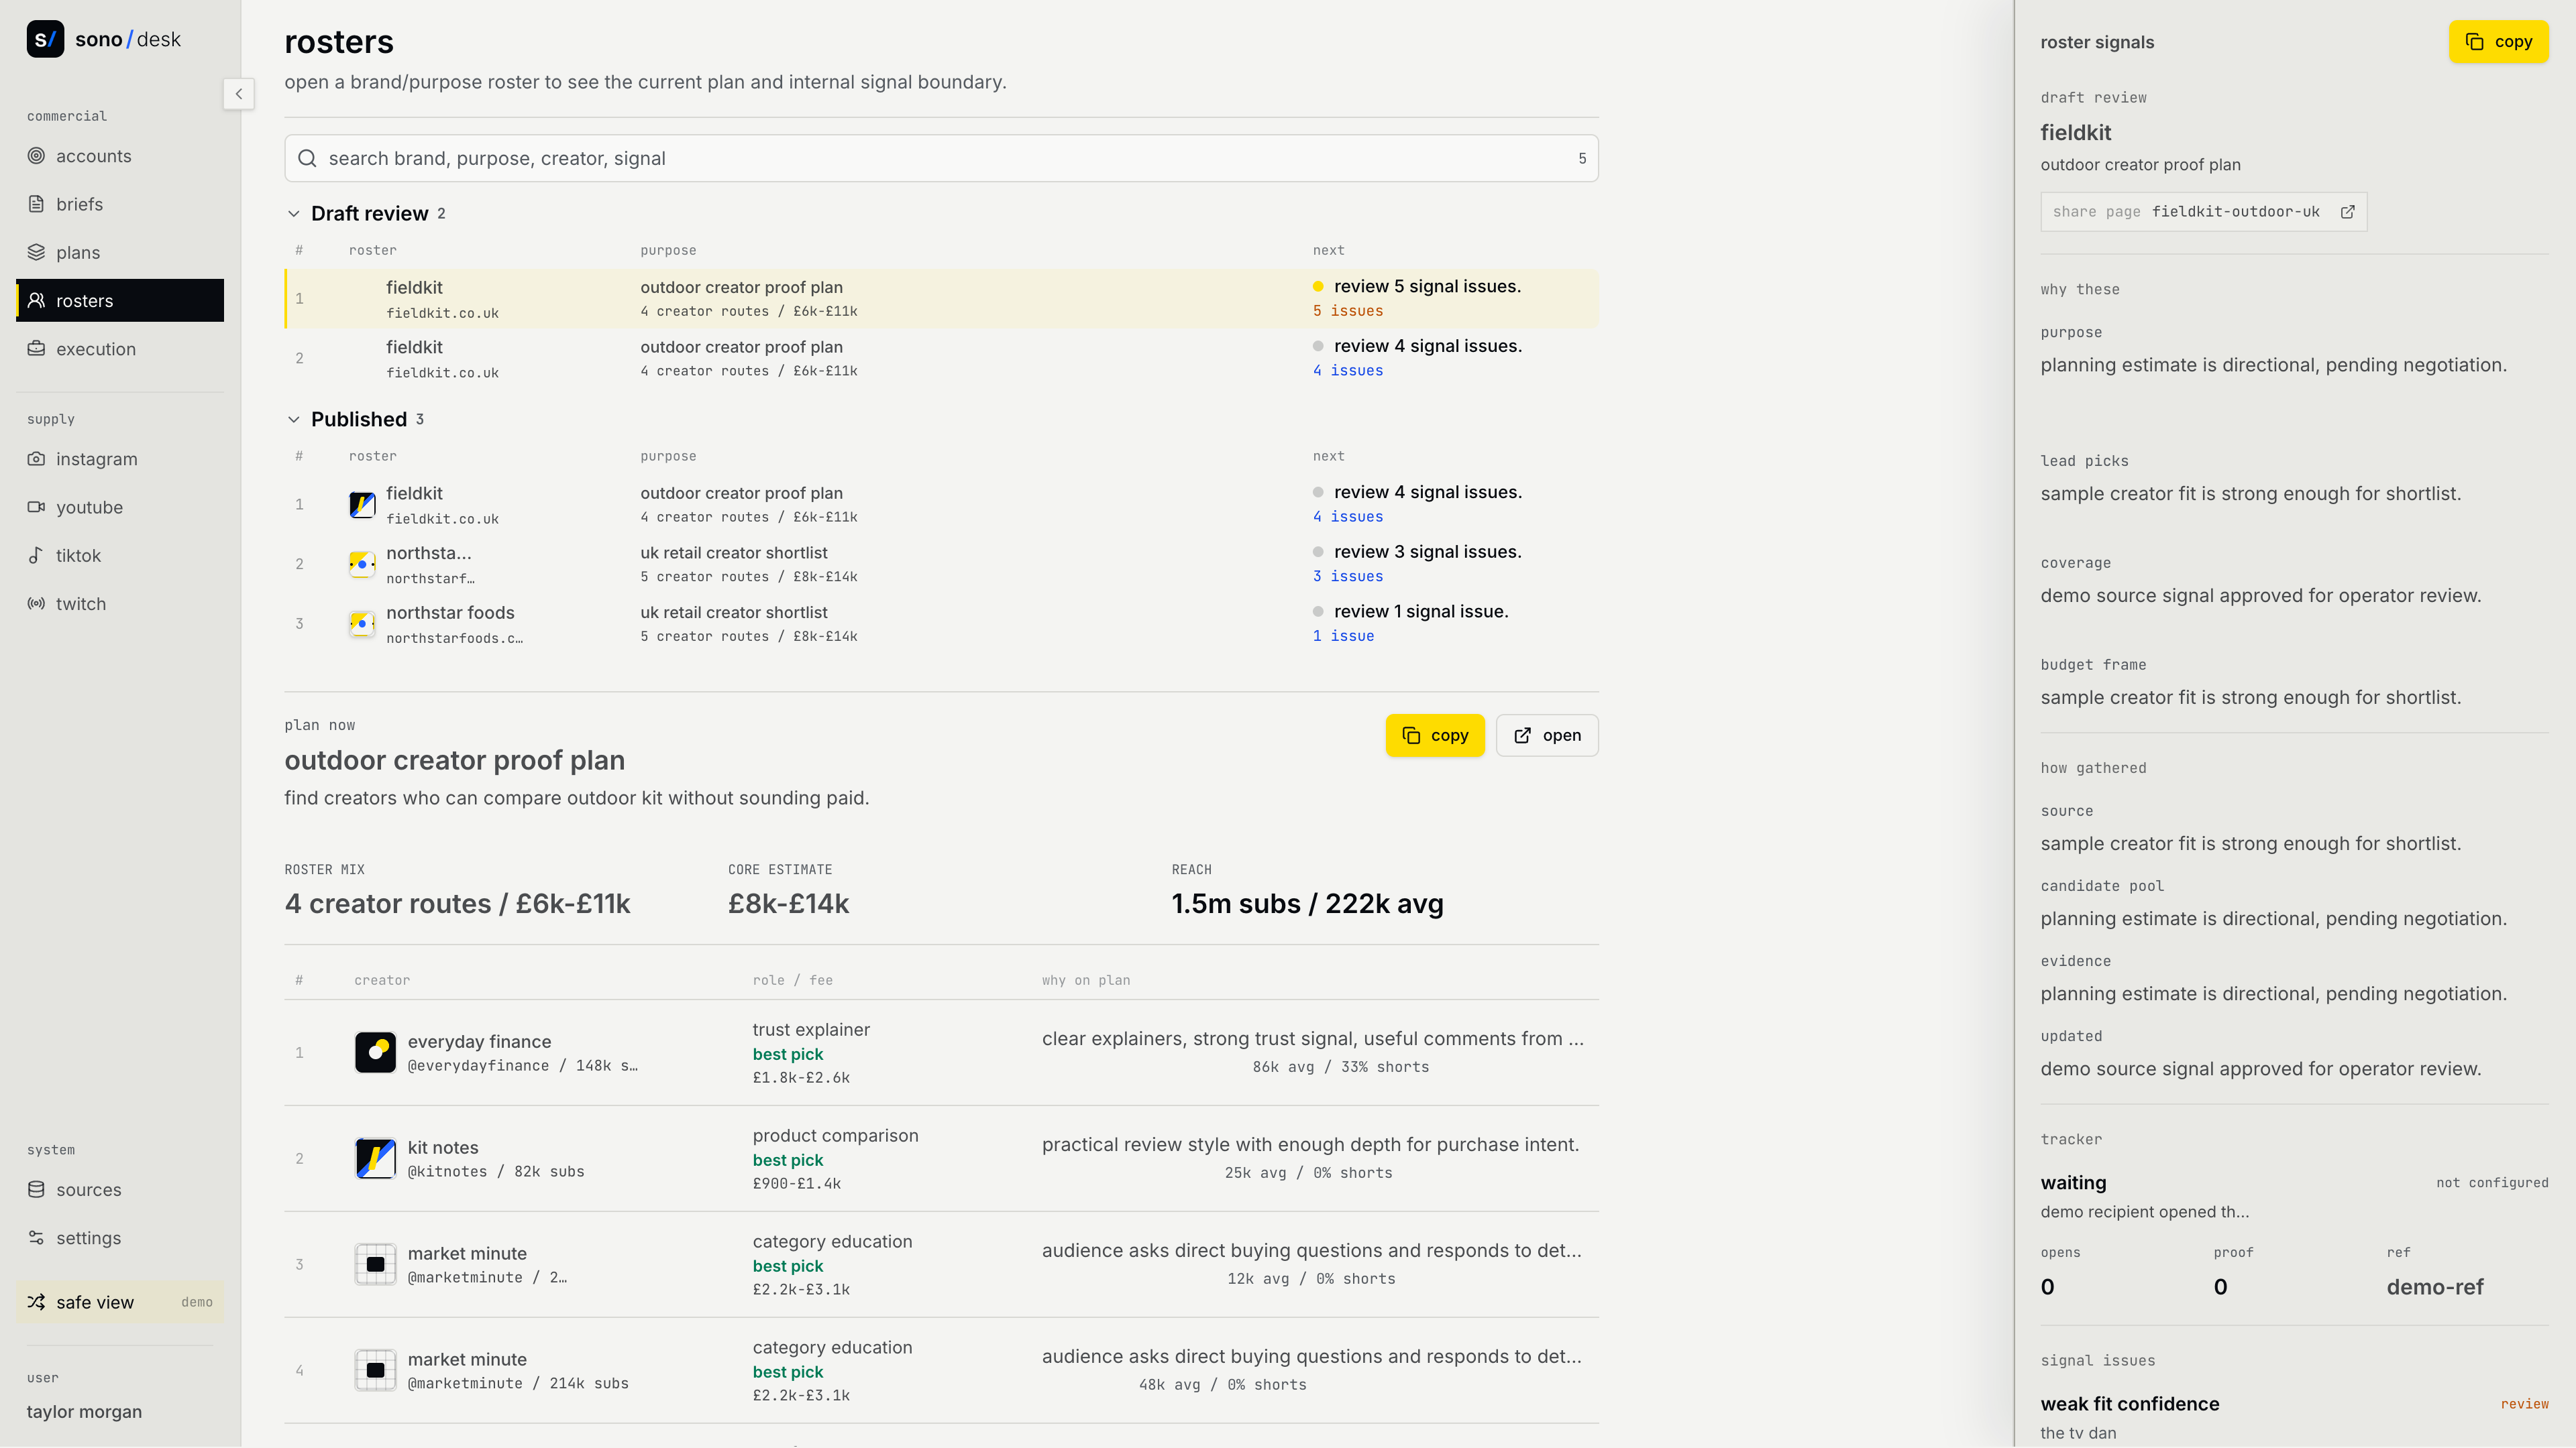
Task: Click market minute avatar in row 3
Action: [x=376, y=1264]
